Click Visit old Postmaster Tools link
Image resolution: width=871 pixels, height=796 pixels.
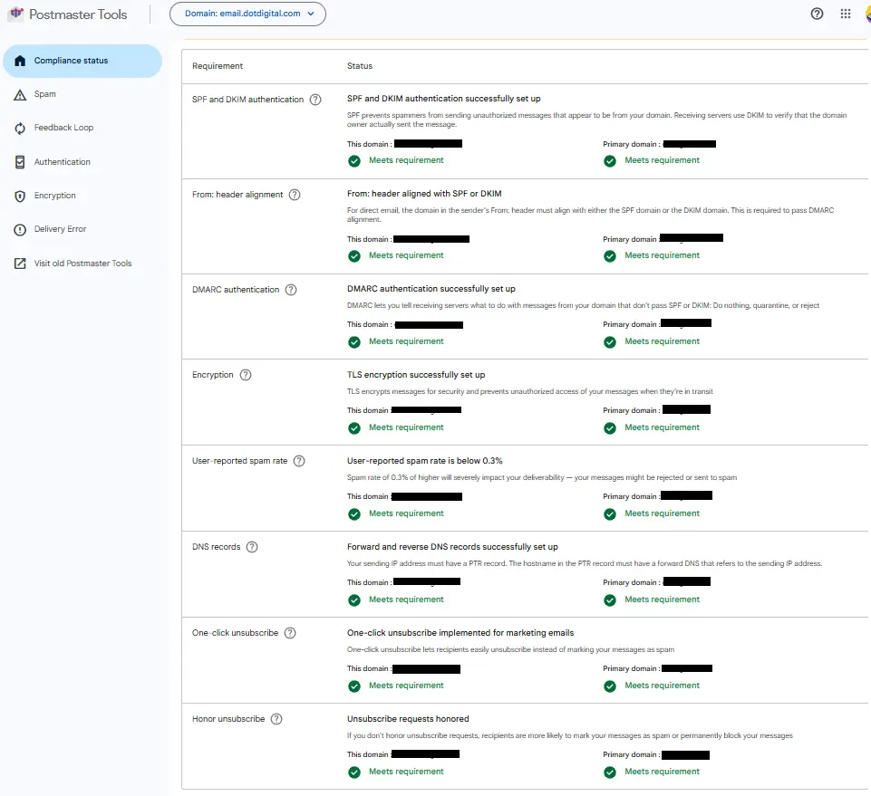pyautogui.click(x=82, y=264)
